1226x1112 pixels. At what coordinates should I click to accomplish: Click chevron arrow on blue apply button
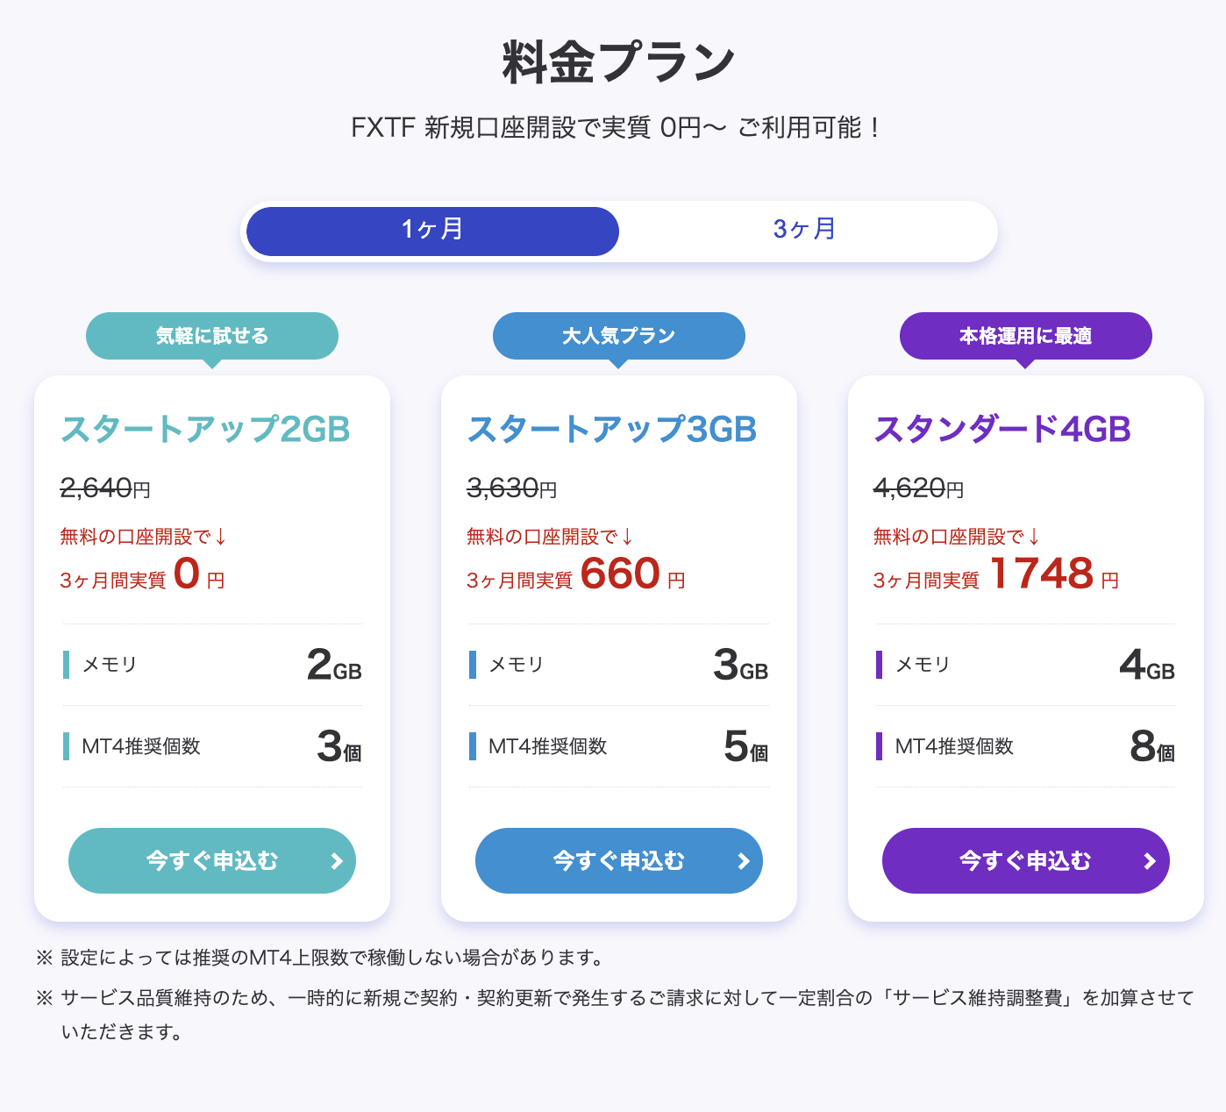coord(744,861)
